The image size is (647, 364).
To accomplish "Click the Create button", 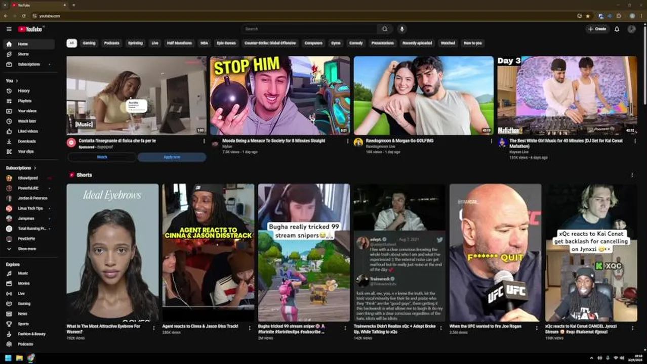I will tap(597, 29).
